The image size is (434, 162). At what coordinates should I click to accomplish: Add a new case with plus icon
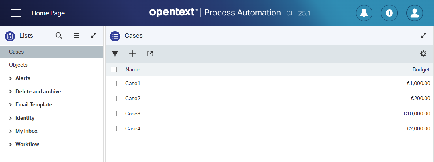[x=132, y=54]
